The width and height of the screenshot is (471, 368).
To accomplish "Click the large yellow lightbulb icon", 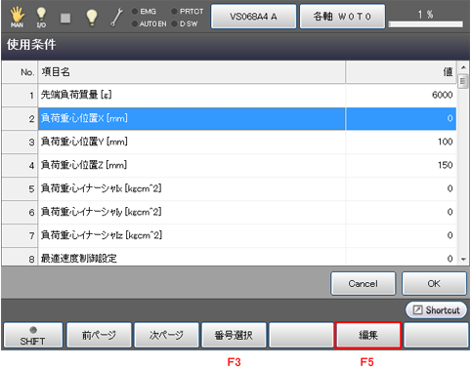I will click(x=92, y=18).
